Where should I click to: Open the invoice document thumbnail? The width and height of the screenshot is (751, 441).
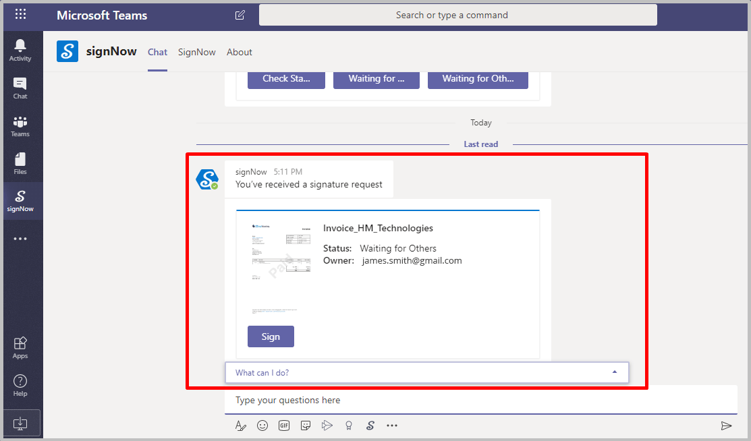tap(281, 268)
